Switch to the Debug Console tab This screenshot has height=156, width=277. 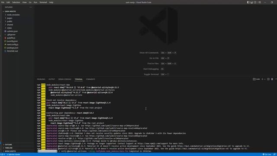tap(64, 79)
